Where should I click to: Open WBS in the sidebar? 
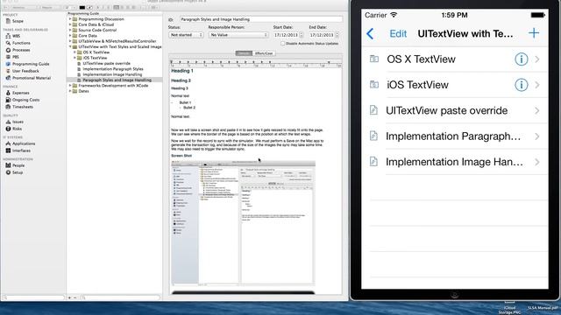pyautogui.click(x=13, y=36)
